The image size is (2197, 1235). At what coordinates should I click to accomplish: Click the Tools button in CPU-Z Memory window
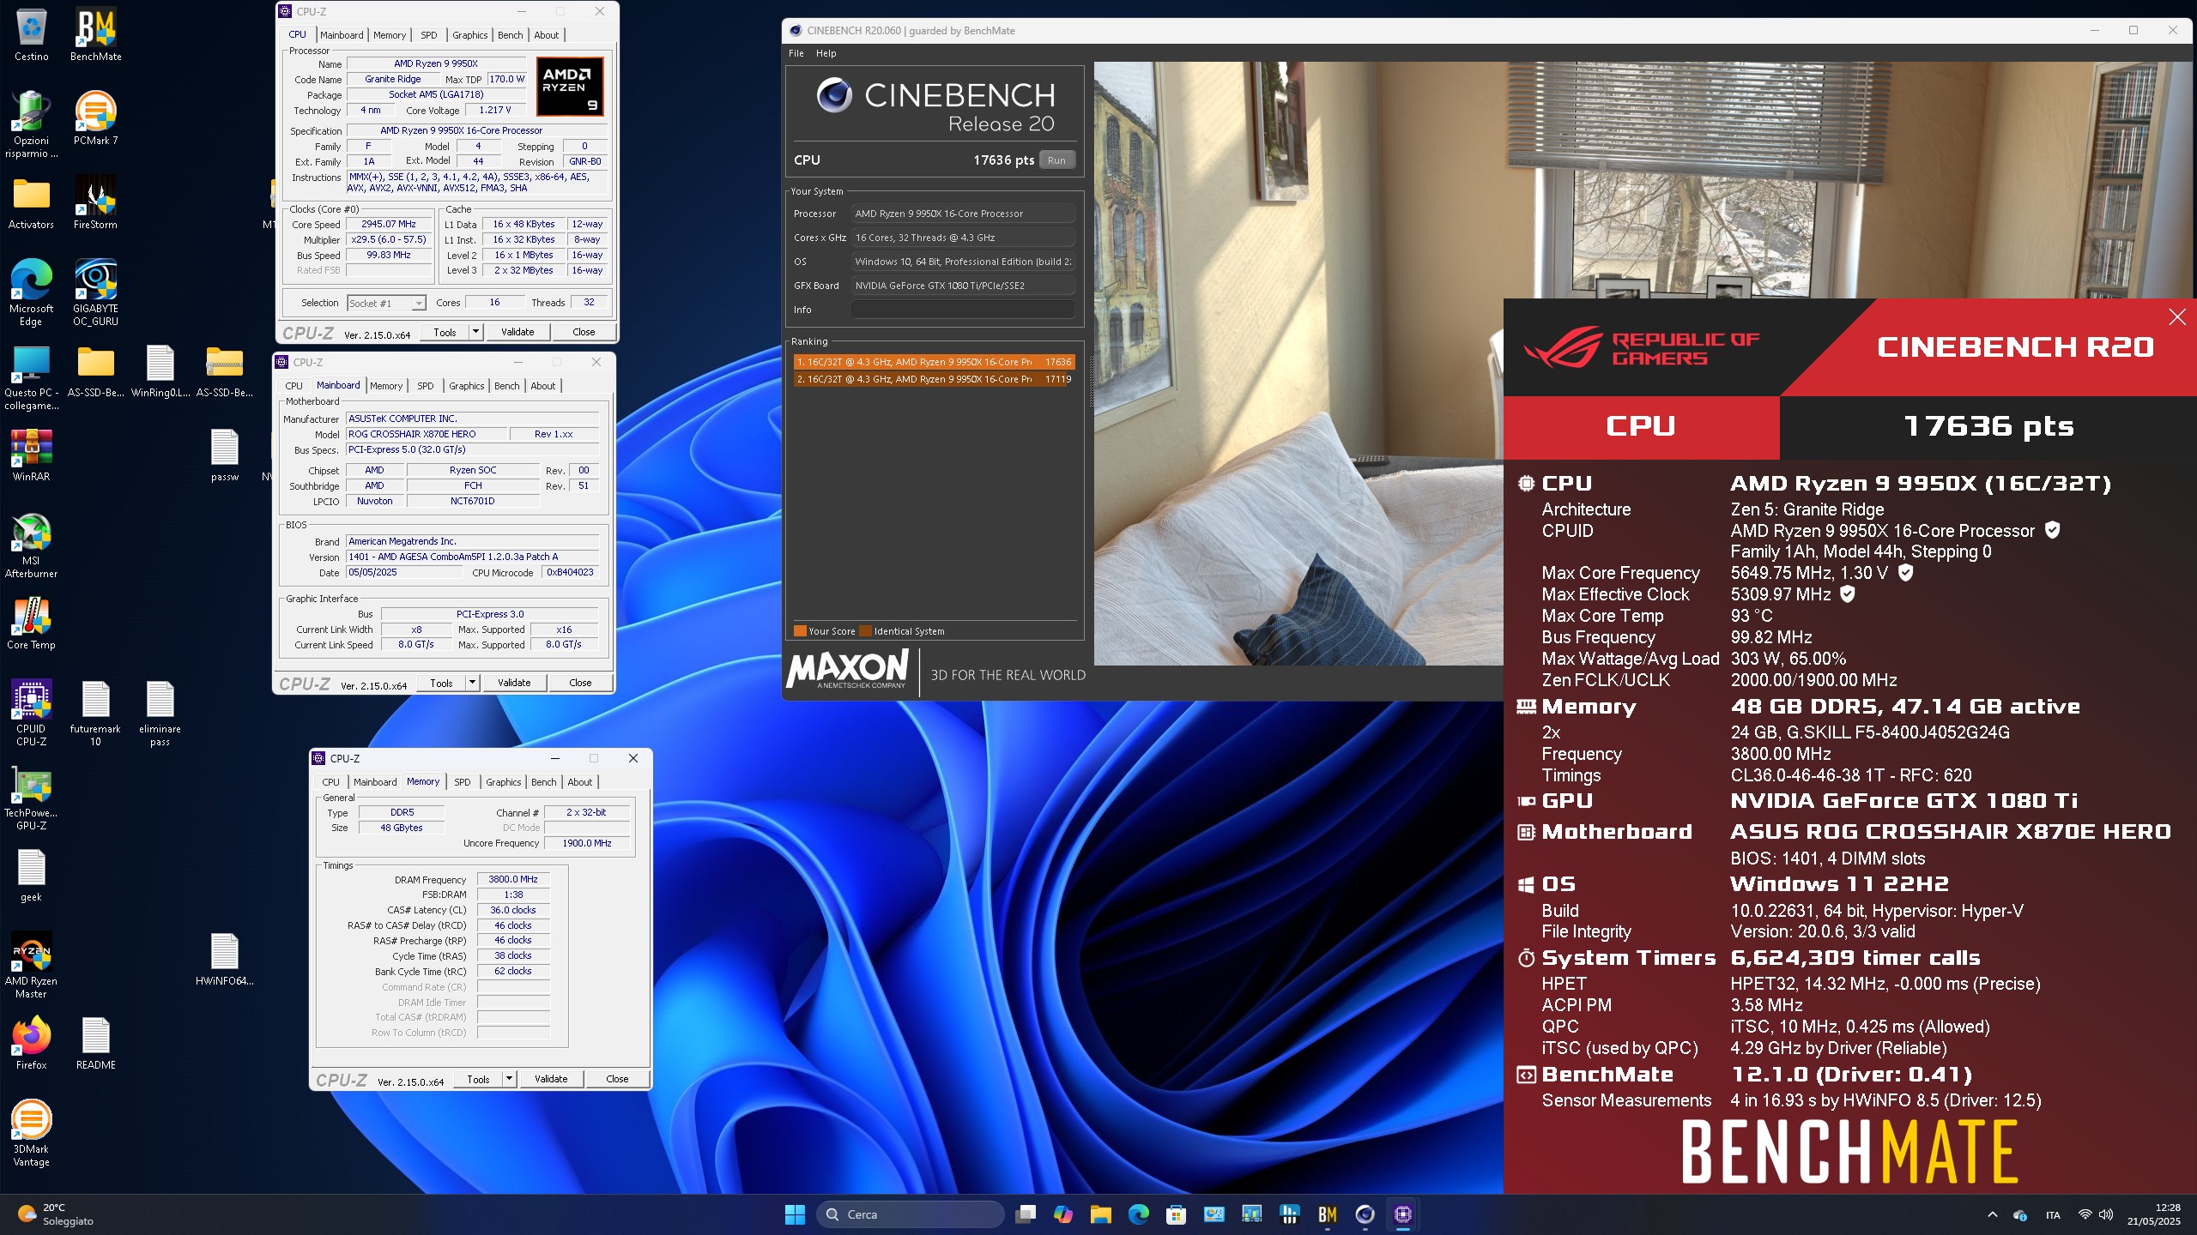coord(478,1079)
